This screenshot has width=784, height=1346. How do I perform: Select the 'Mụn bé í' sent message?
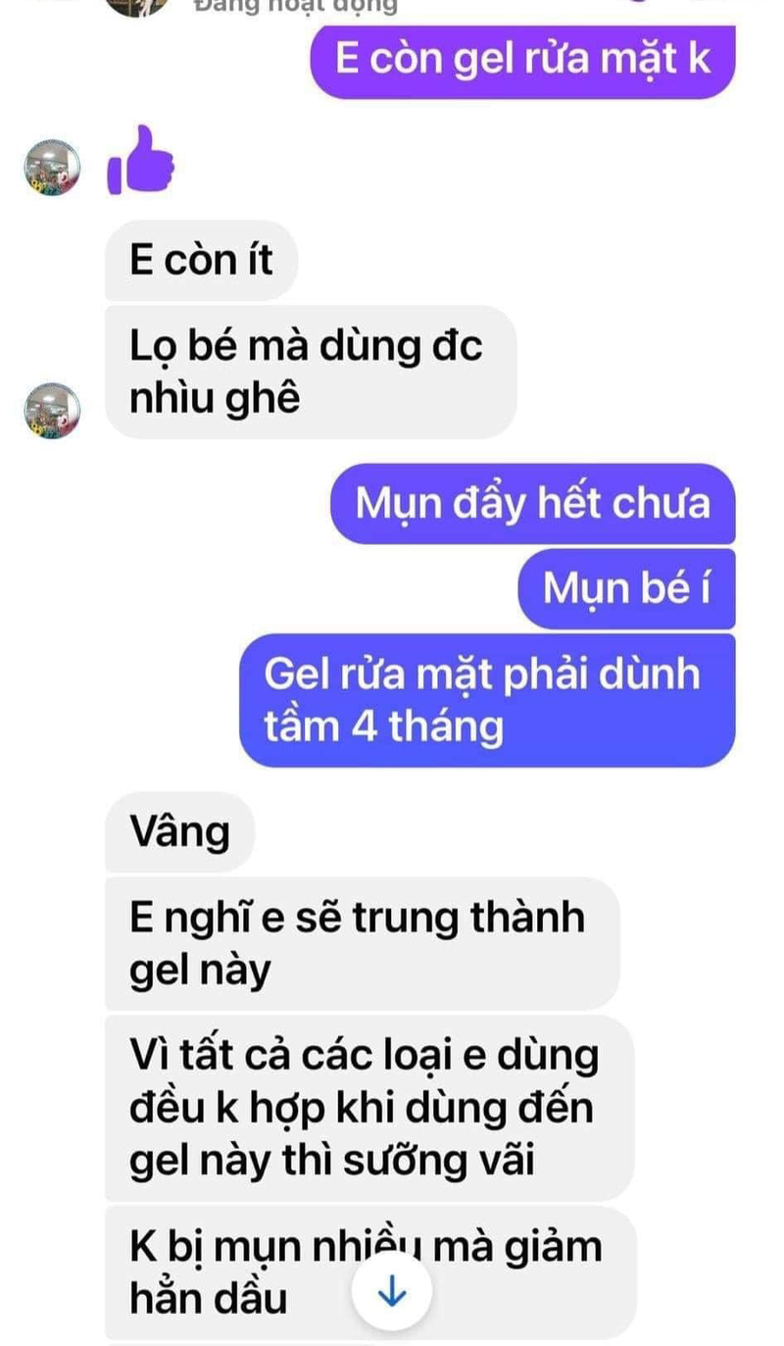(626, 589)
